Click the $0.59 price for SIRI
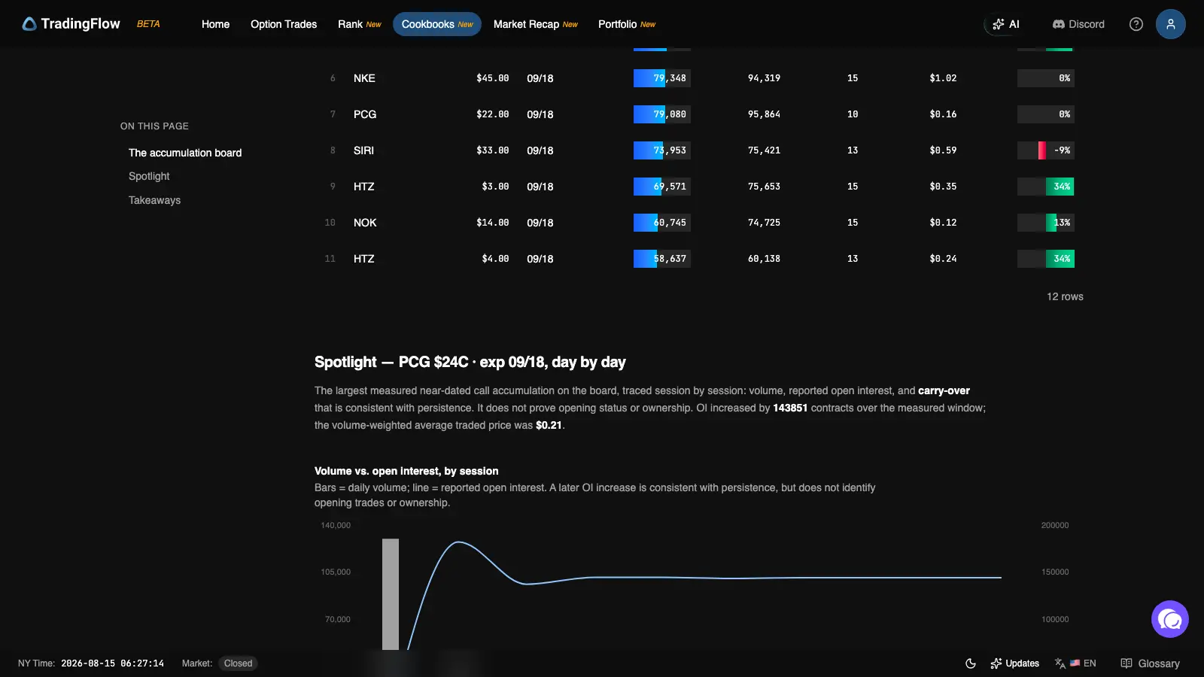 click(943, 150)
